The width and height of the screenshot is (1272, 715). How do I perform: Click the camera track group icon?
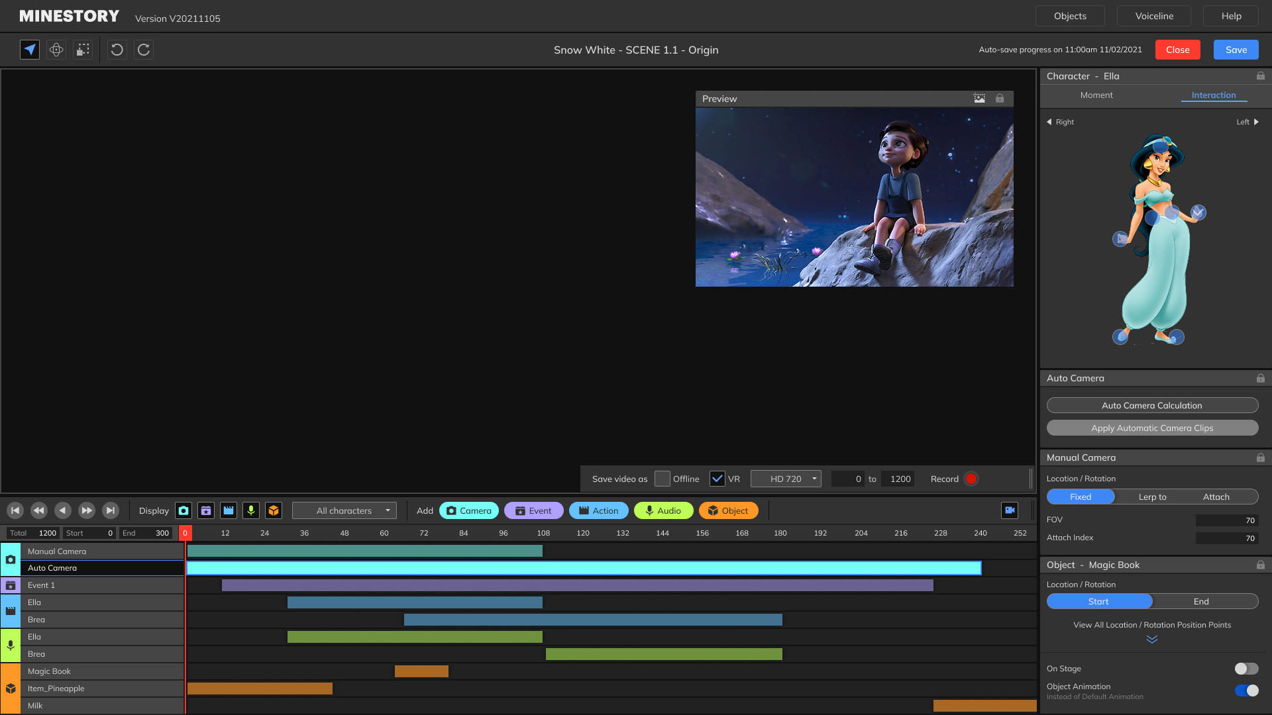[11, 559]
